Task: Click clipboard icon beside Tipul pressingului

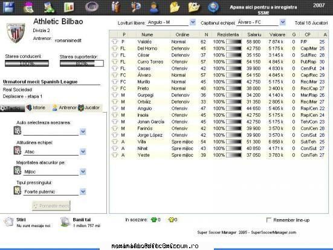Action: point(18,191)
